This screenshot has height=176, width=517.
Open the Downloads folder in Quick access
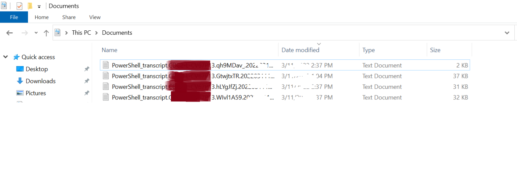pyautogui.click(x=40, y=81)
